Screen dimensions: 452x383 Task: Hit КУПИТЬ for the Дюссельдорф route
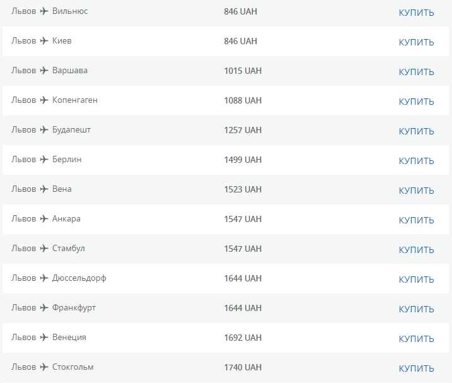416,280
